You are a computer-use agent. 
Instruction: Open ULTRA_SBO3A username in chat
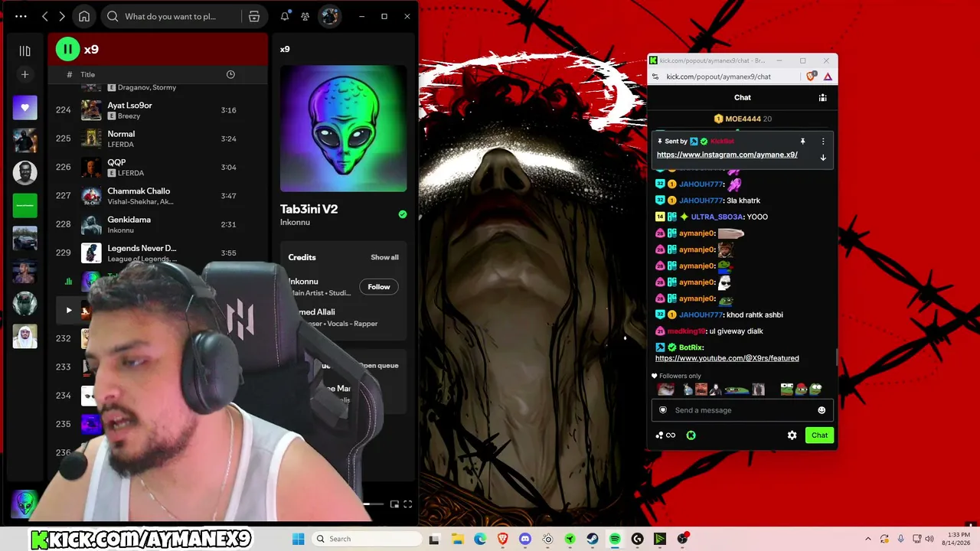[x=717, y=217]
